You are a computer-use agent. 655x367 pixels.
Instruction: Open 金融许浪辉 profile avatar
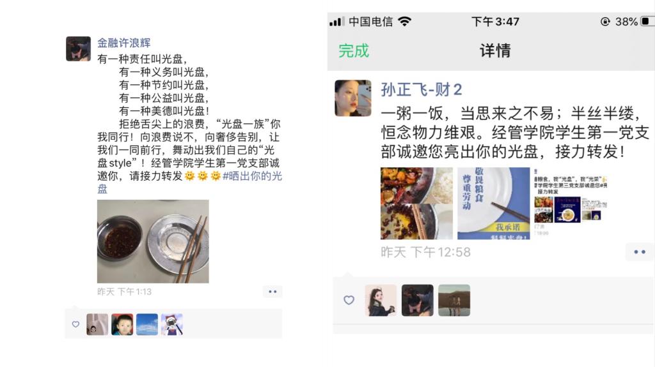[78, 49]
